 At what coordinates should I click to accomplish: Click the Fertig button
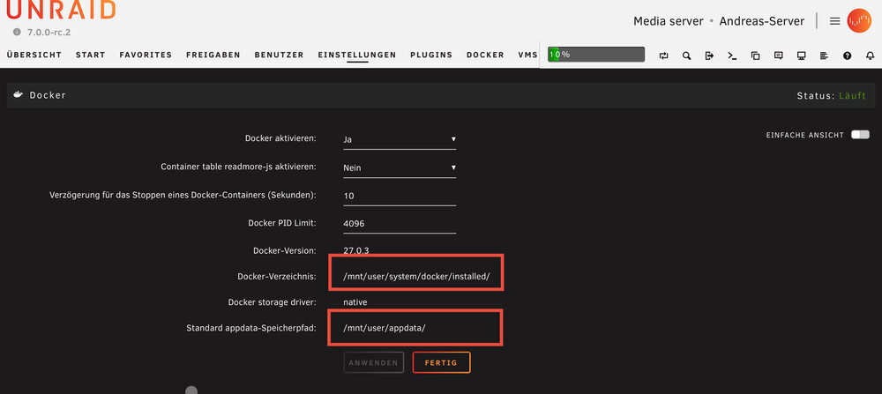pyautogui.click(x=442, y=362)
